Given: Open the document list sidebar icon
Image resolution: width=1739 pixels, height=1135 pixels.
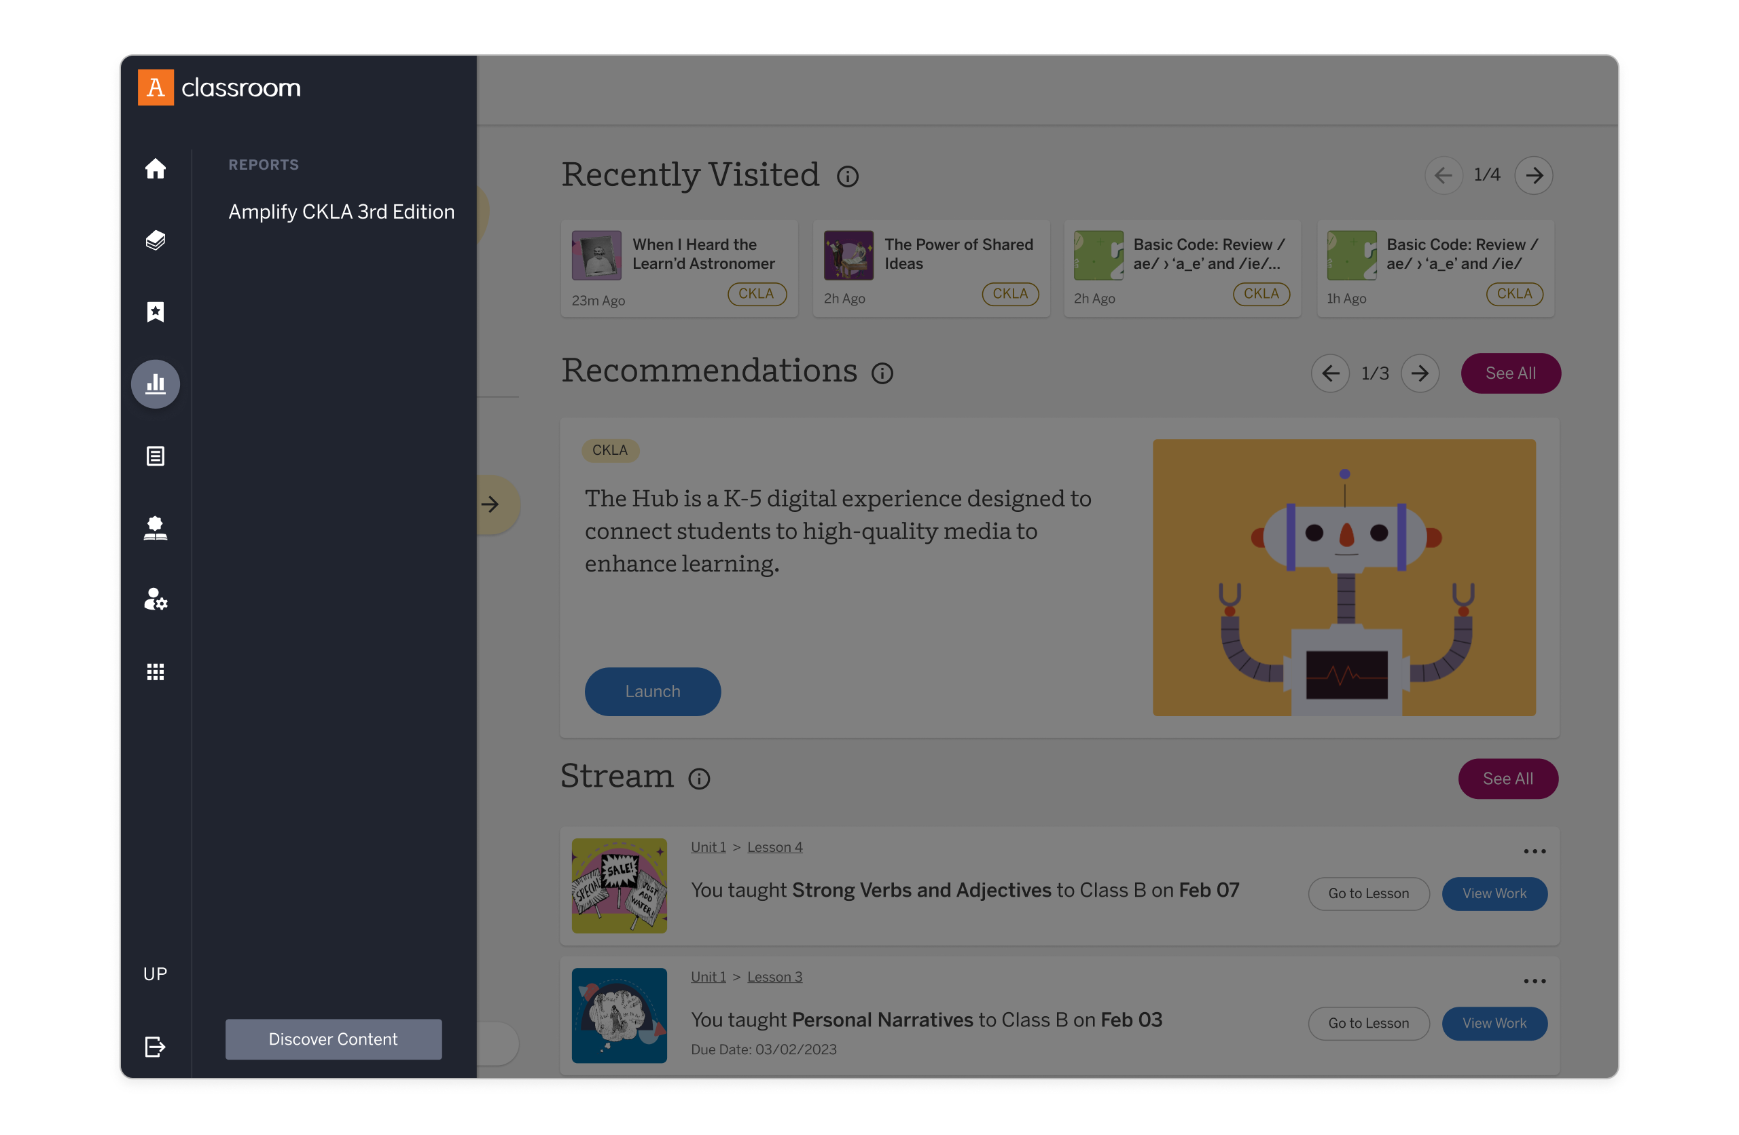Looking at the screenshot, I should (155, 455).
